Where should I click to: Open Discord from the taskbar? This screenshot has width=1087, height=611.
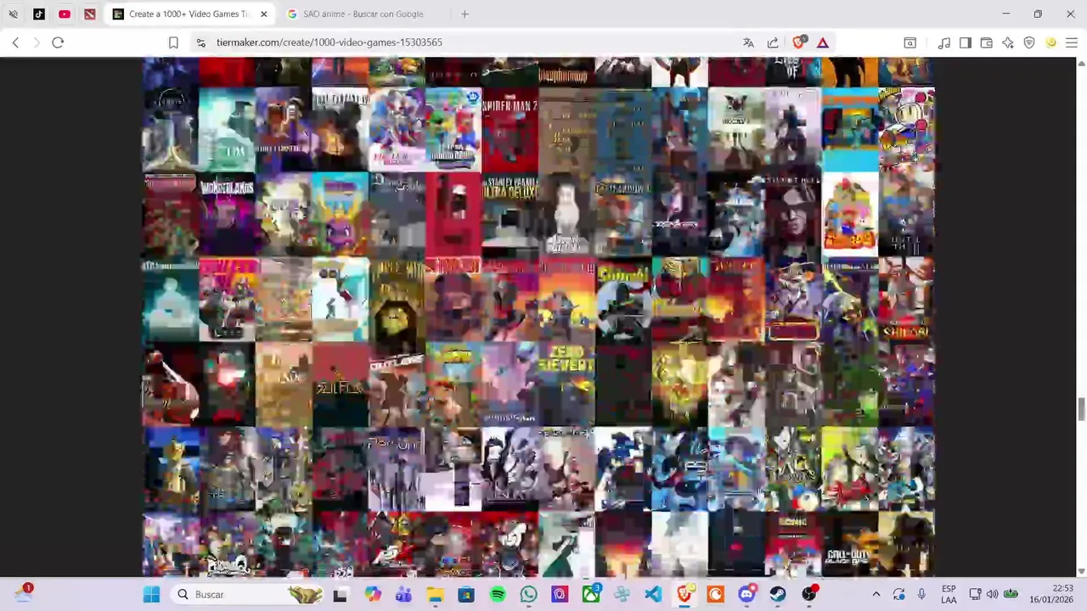(746, 594)
